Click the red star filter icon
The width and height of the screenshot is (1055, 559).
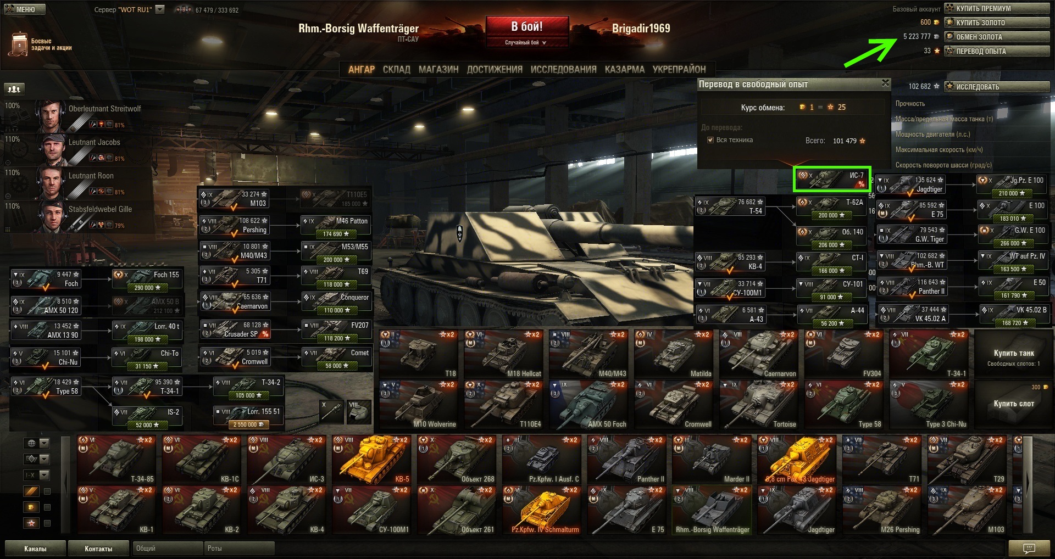(x=31, y=523)
